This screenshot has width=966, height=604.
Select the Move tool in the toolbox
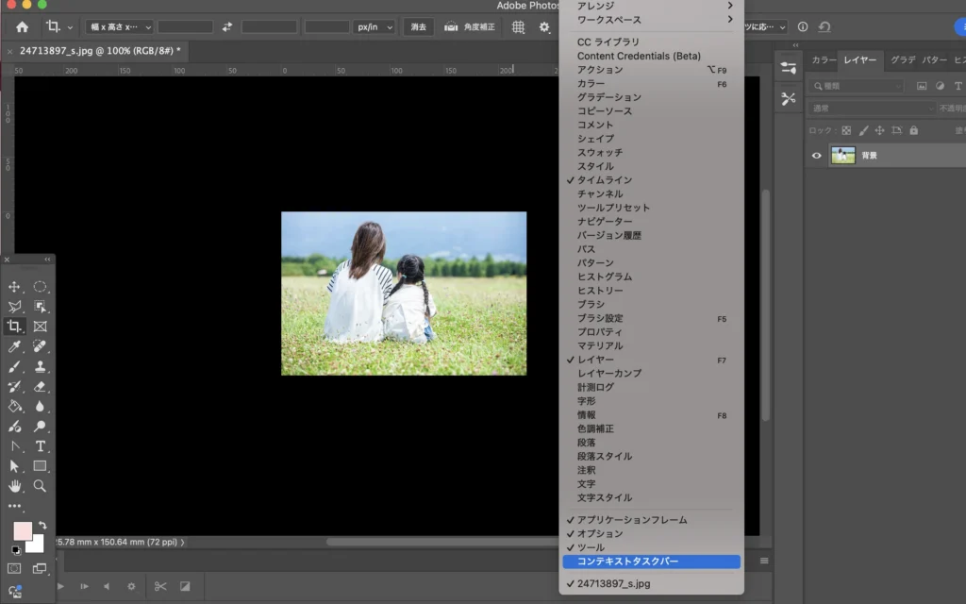(x=14, y=287)
